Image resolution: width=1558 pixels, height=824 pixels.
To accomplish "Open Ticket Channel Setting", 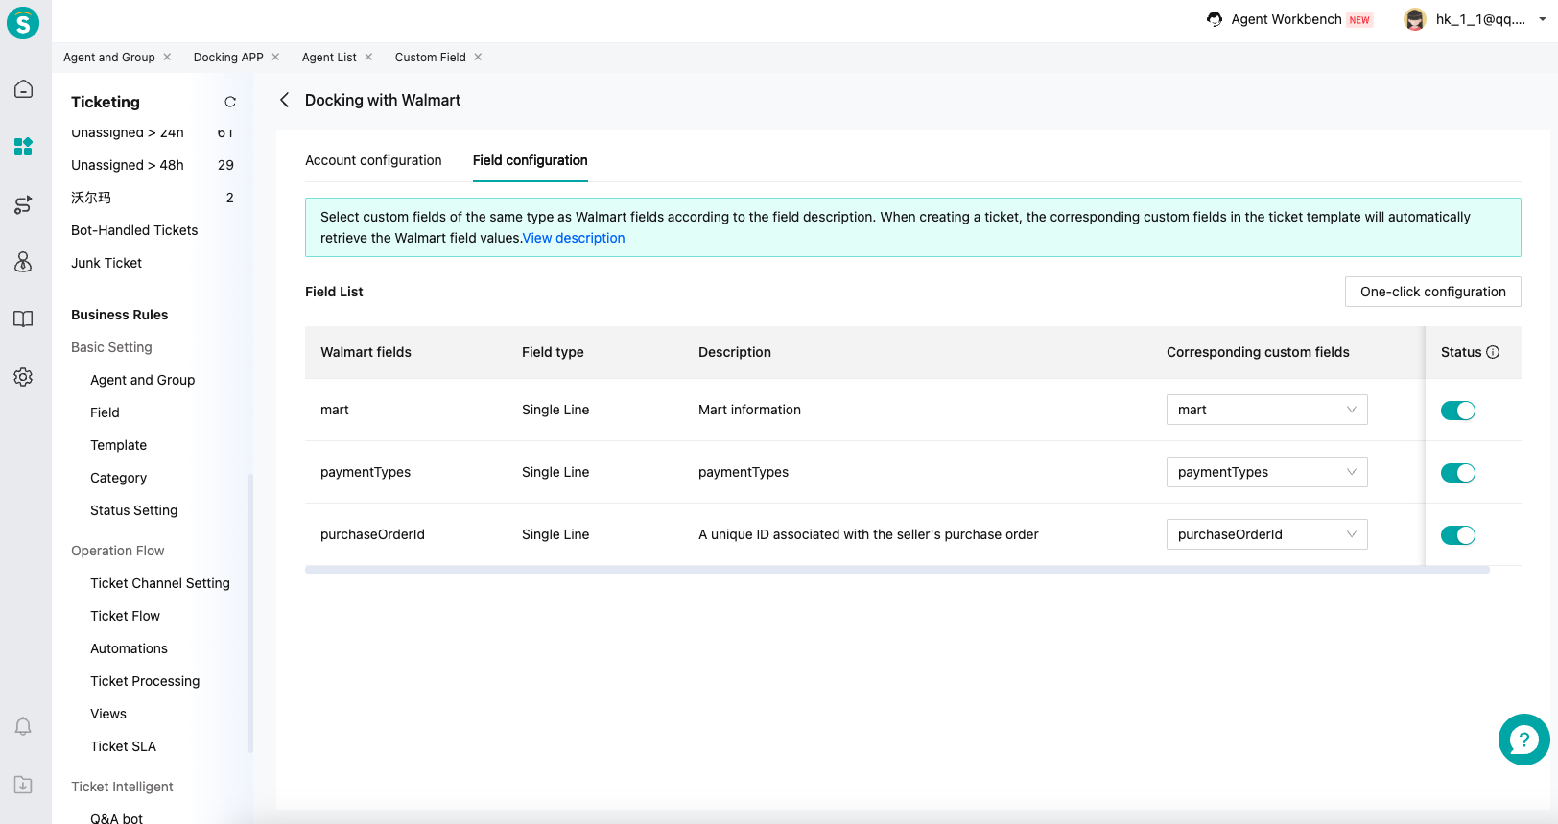I will point(160,583).
